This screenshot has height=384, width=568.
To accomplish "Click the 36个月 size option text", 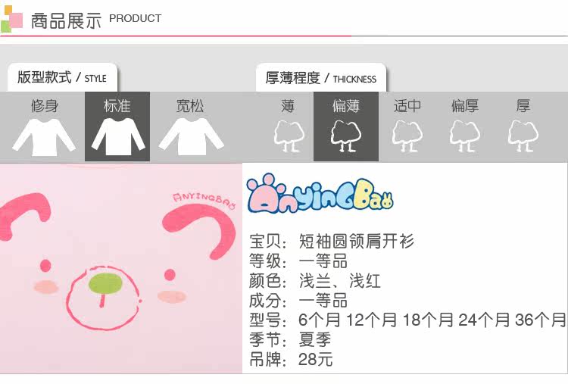I will (541, 320).
